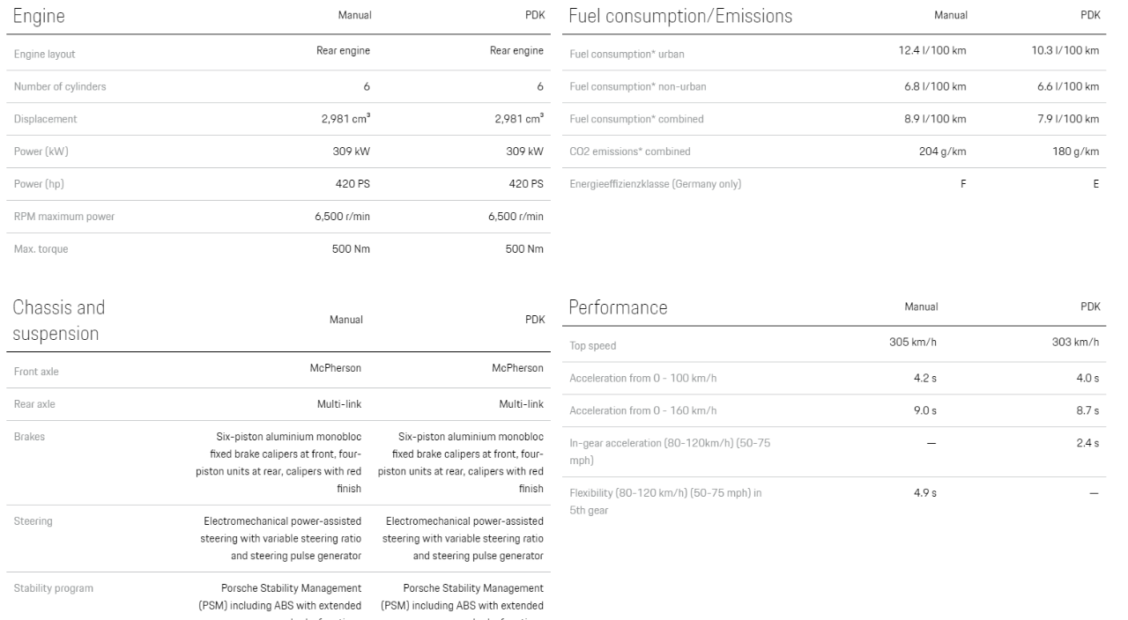The image size is (1128, 620).
Task: Select the Fuel consumption urban label
Action: coord(627,54)
